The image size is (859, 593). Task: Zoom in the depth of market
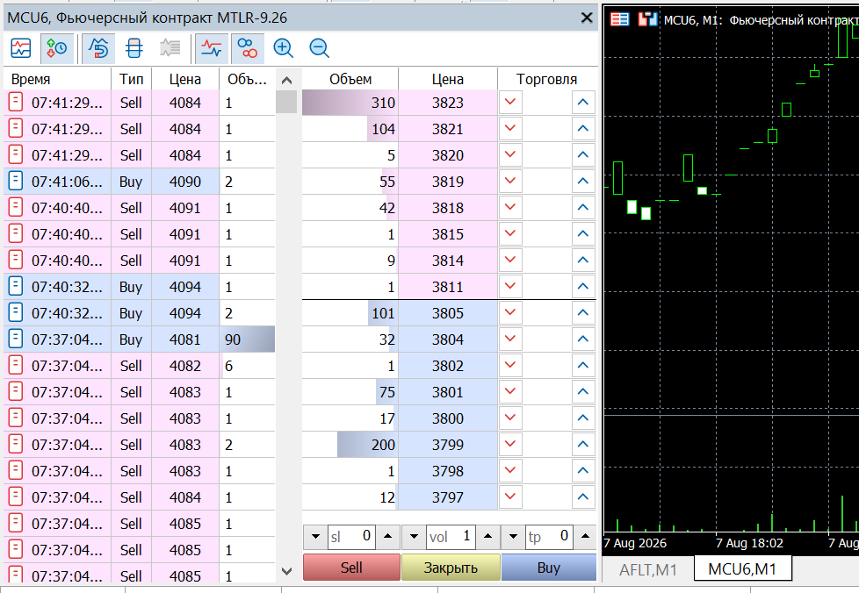(283, 48)
